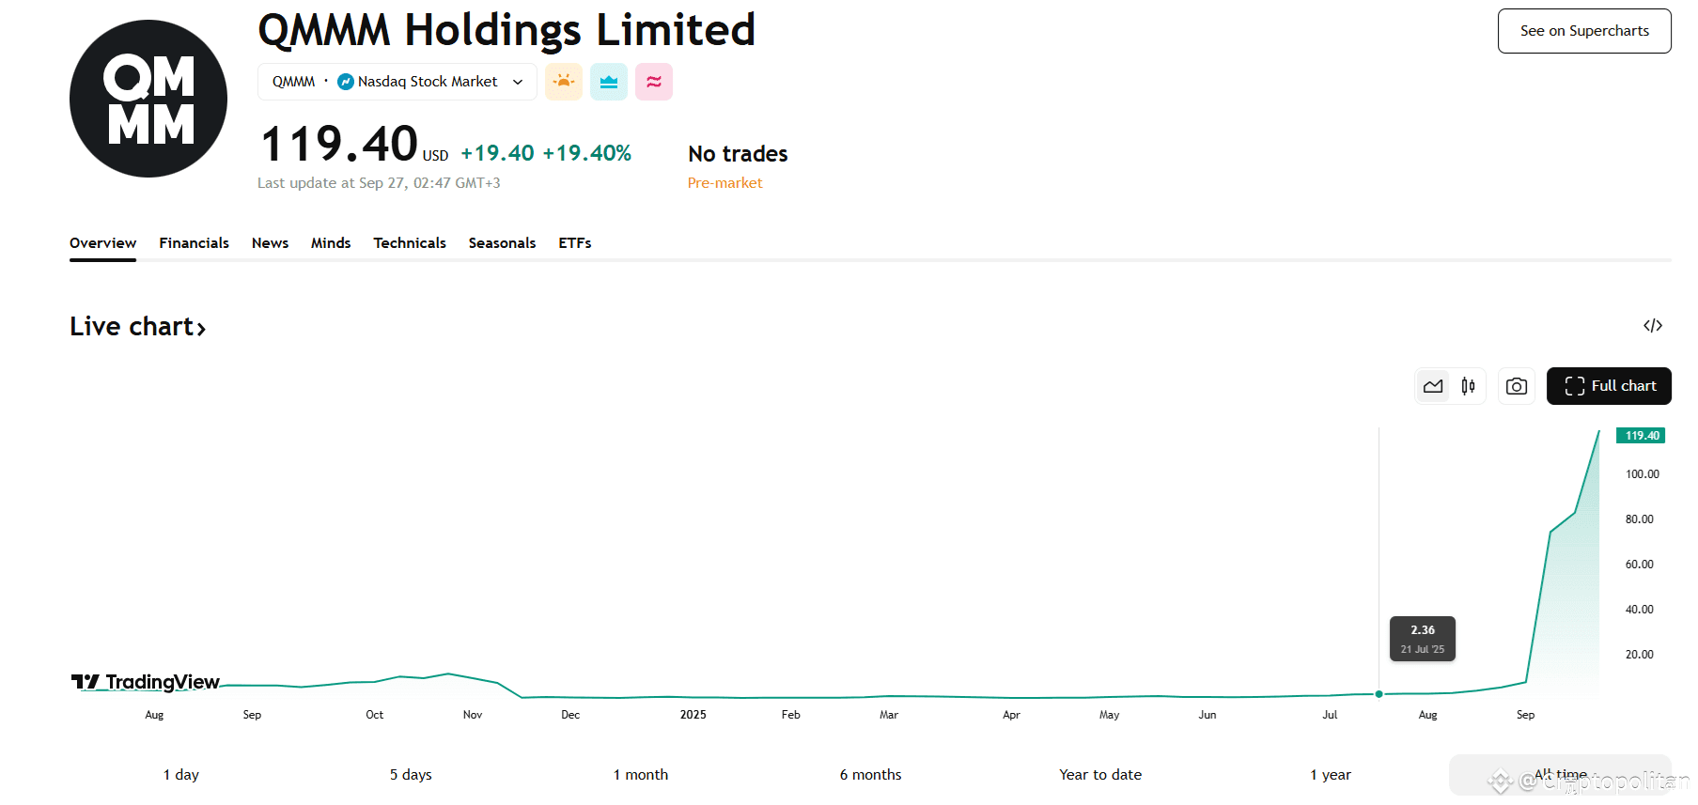Click the 119.40 price label on axis

point(1641,436)
